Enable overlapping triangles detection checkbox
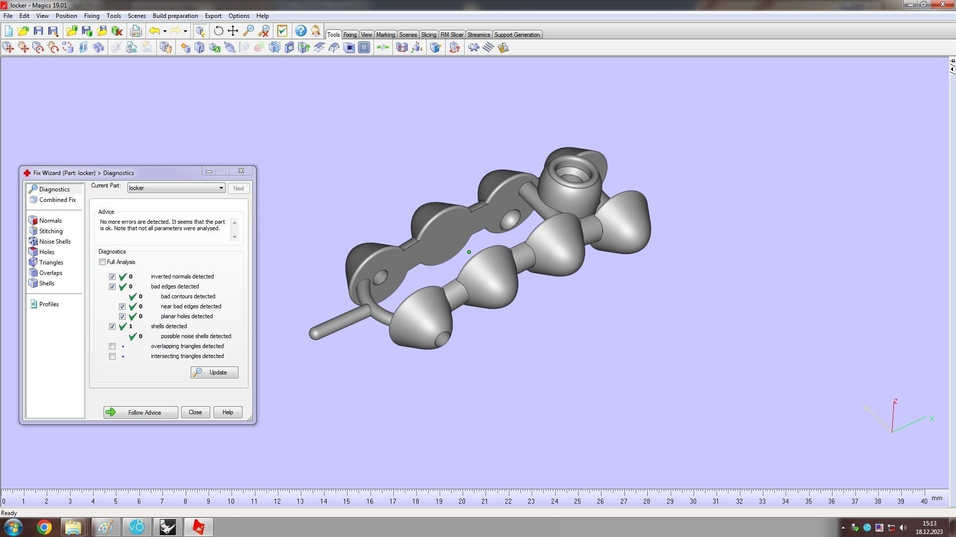956x537 pixels. coord(112,347)
